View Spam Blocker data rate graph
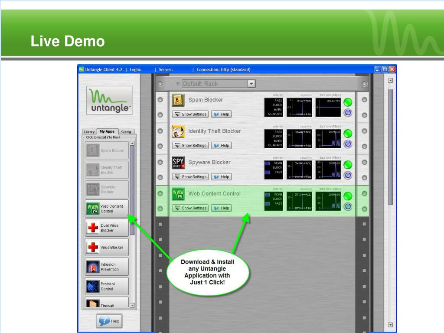The image size is (444, 333). (328, 108)
